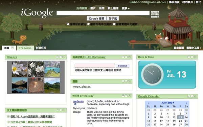The image size is (203, 127).
Task: Select 搜尋所有中文網頁 radio option
Action: tap(88, 24)
